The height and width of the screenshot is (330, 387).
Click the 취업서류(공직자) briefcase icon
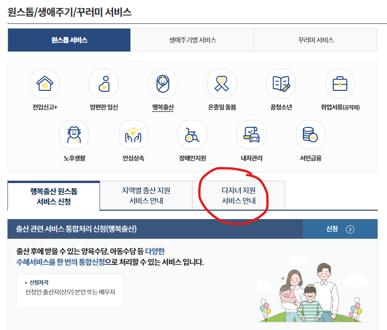pos(340,83)
